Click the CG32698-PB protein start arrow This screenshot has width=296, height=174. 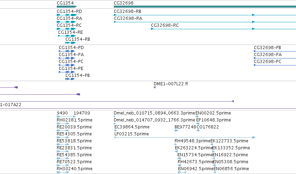click(x=255, y=51)
